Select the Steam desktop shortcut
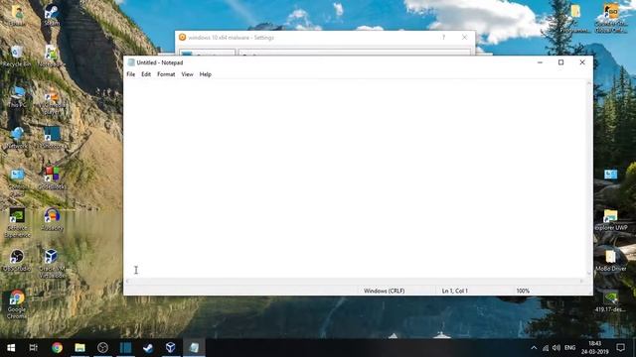 [x=52, y=16]
